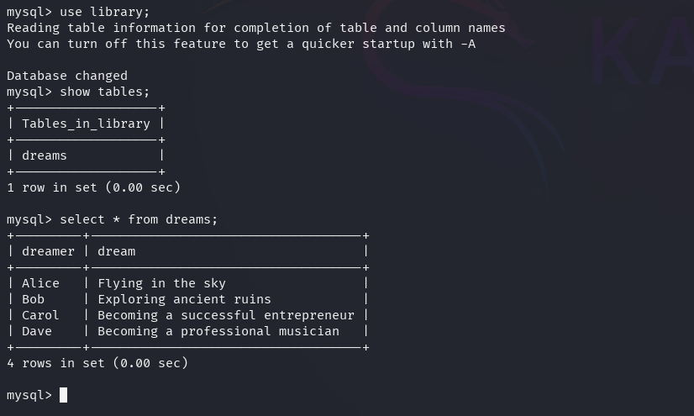Click the 'Reading table information' message line

click(255, 28)
